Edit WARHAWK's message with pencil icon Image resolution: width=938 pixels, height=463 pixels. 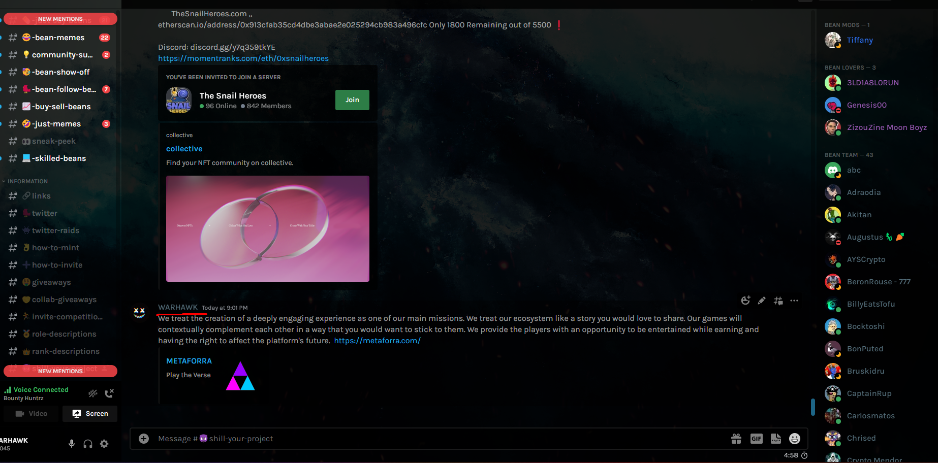762,301
